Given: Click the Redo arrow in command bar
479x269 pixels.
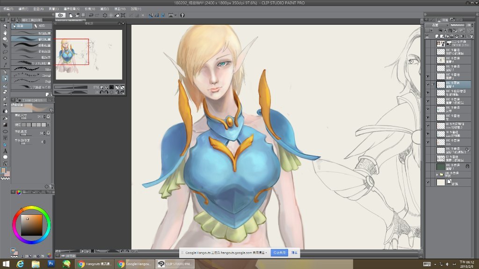Looking at the screenshot, I should pos(97,15).
